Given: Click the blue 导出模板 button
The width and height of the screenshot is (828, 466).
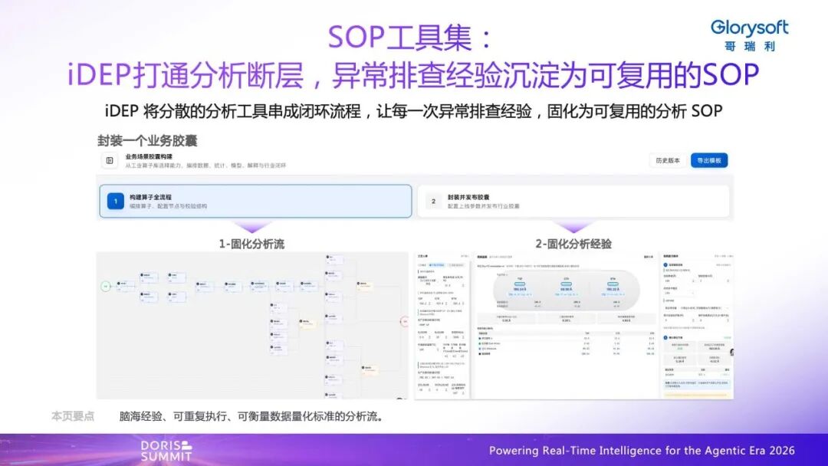Looking at the screenshot, I should [x=708, y=160].
